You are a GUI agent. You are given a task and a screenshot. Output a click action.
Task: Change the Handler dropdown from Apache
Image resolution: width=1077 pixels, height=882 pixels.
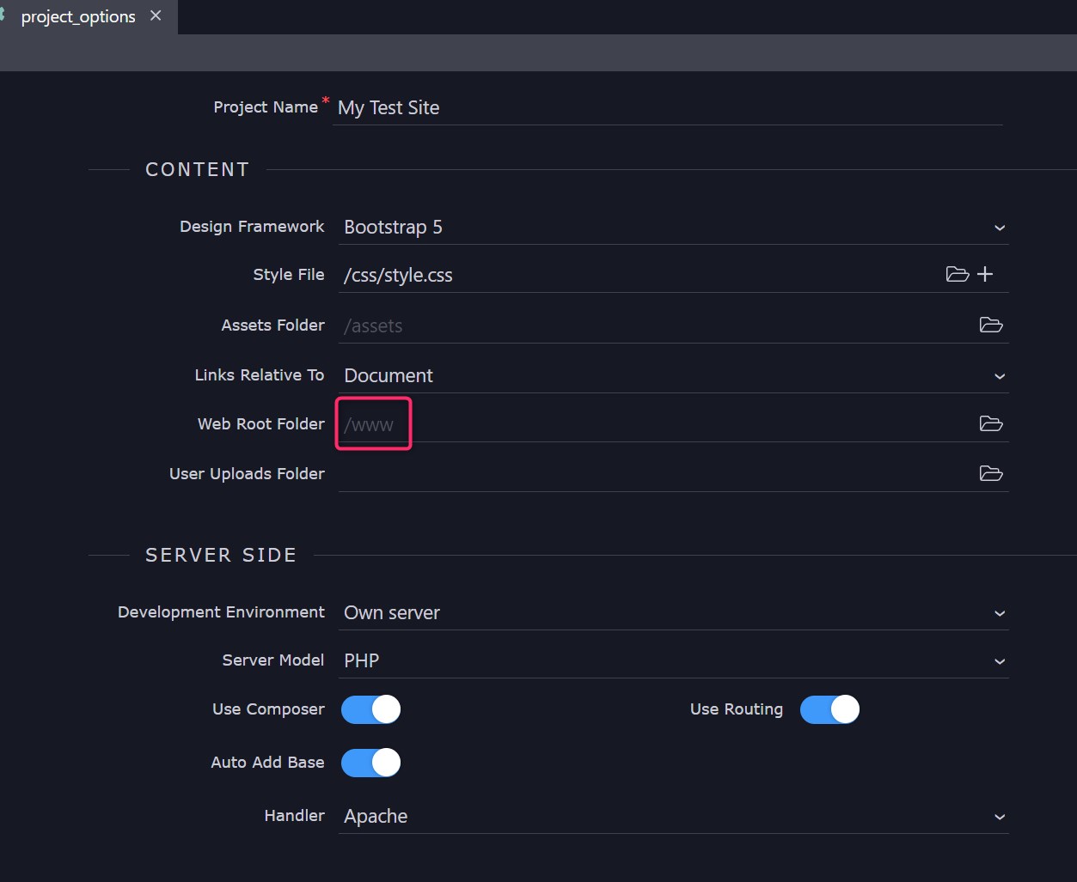click(672, 817)
